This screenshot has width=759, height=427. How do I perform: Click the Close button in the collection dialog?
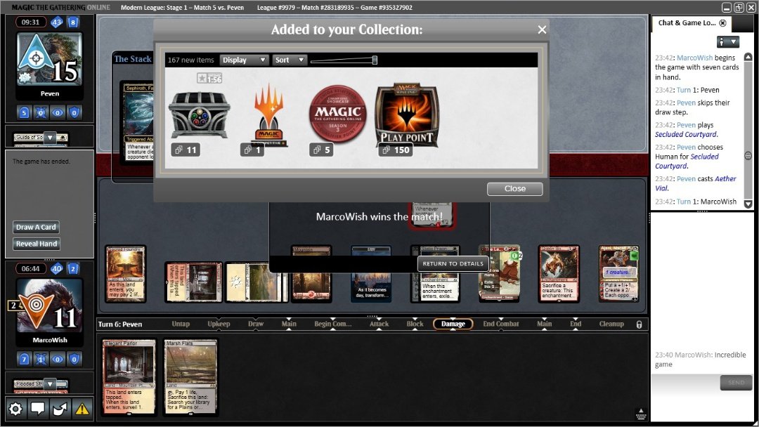pyautogui.click(x=514, y=189)
